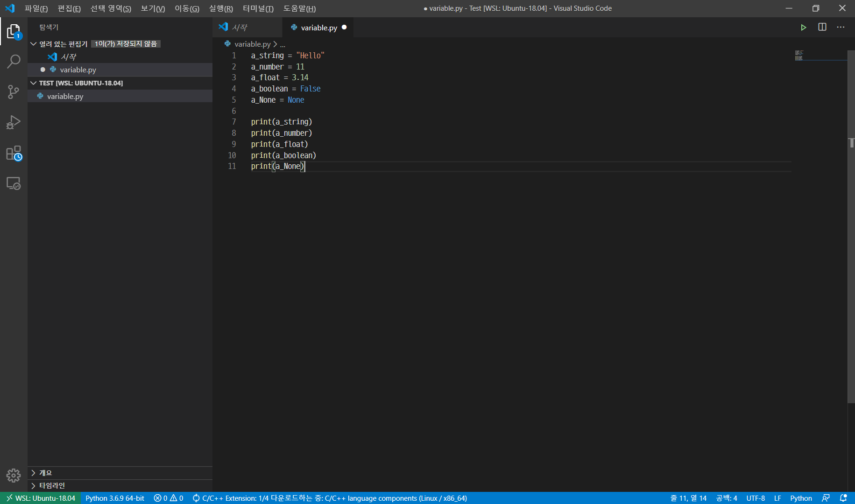
Task: Expand the 개요 outline section
Action: pyautogui.click(x=120, y=473)
